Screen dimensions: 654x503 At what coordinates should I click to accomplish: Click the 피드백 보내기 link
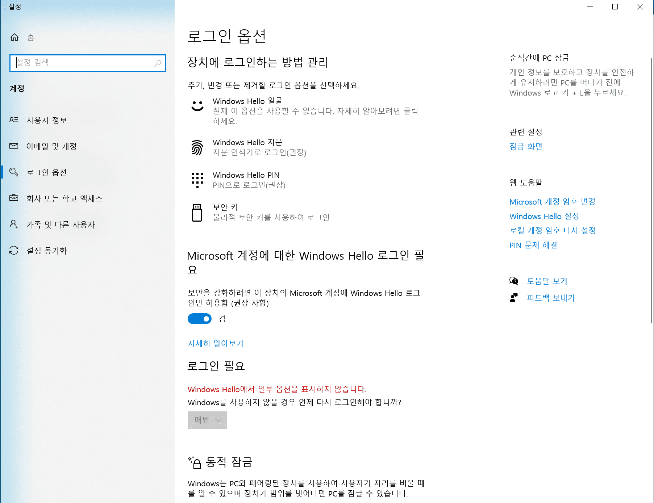pyautogui.click(x=551, y=298)
